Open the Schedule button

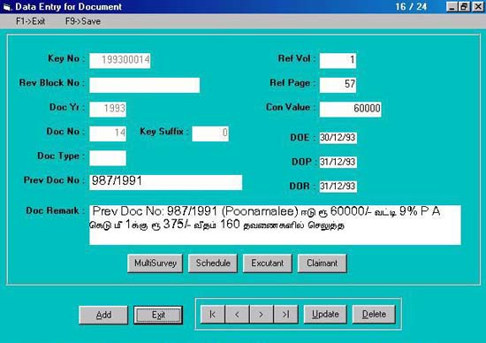coord(213,263)
